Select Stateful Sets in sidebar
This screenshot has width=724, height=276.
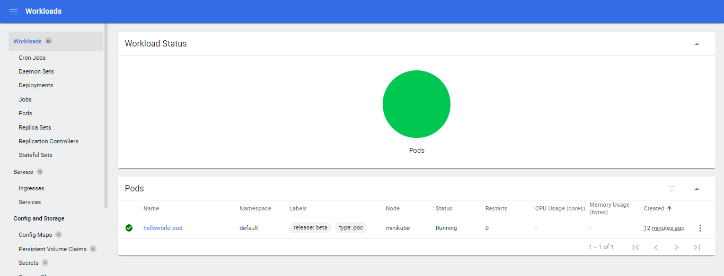36,155
